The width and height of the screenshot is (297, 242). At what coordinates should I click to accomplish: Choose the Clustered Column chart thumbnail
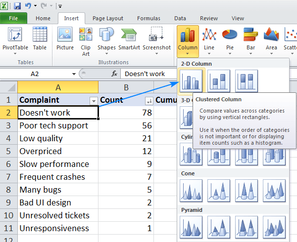pyautogui.click(x=191, y=81)
